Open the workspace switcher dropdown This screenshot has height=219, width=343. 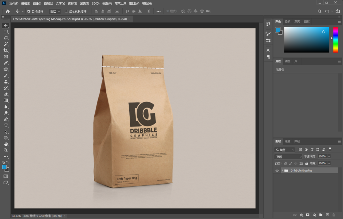(328, 11)
